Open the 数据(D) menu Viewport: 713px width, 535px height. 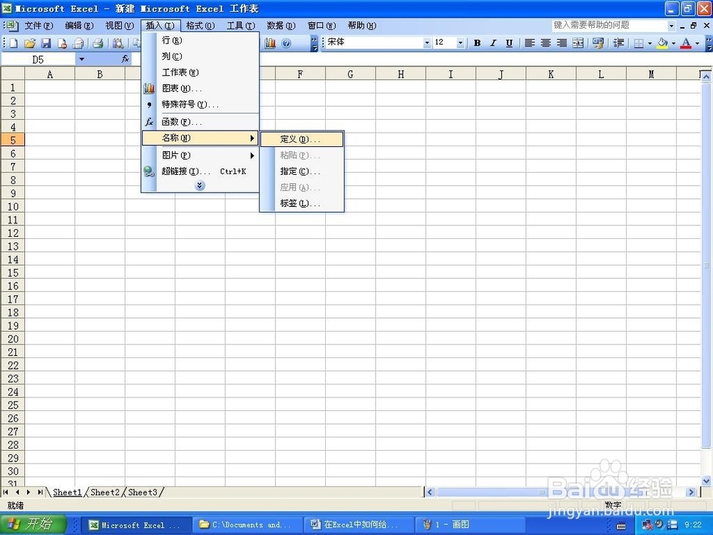click(x=281, y=26)
